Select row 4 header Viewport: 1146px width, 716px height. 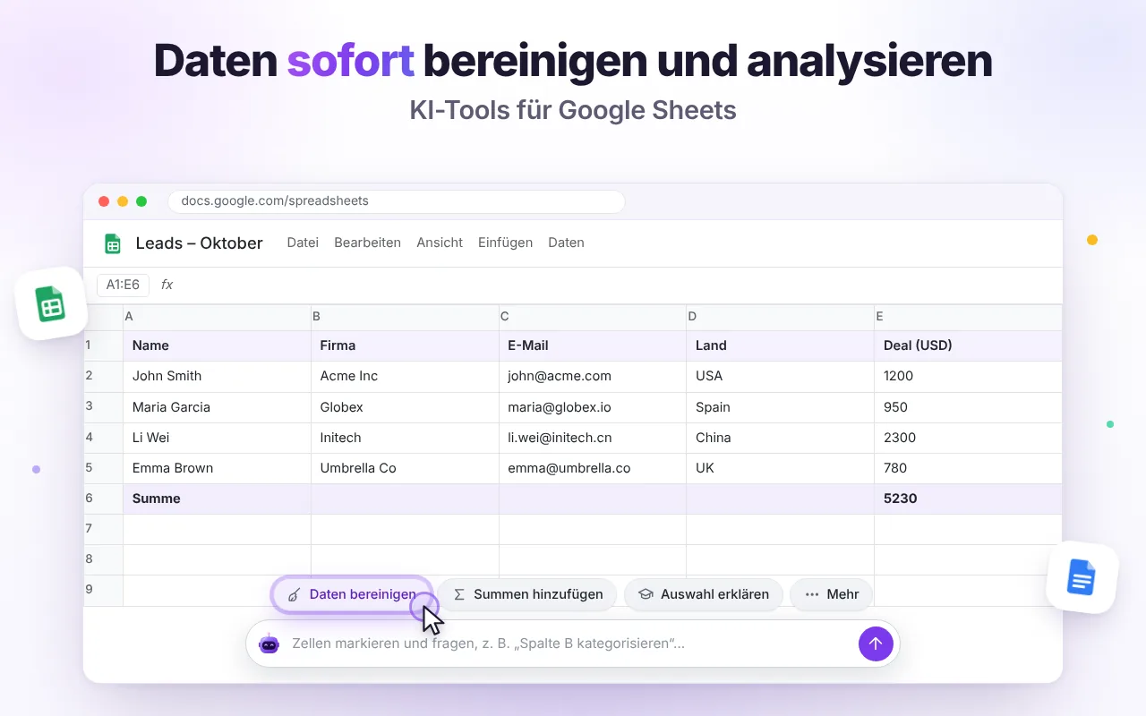(x=104, y=438)
